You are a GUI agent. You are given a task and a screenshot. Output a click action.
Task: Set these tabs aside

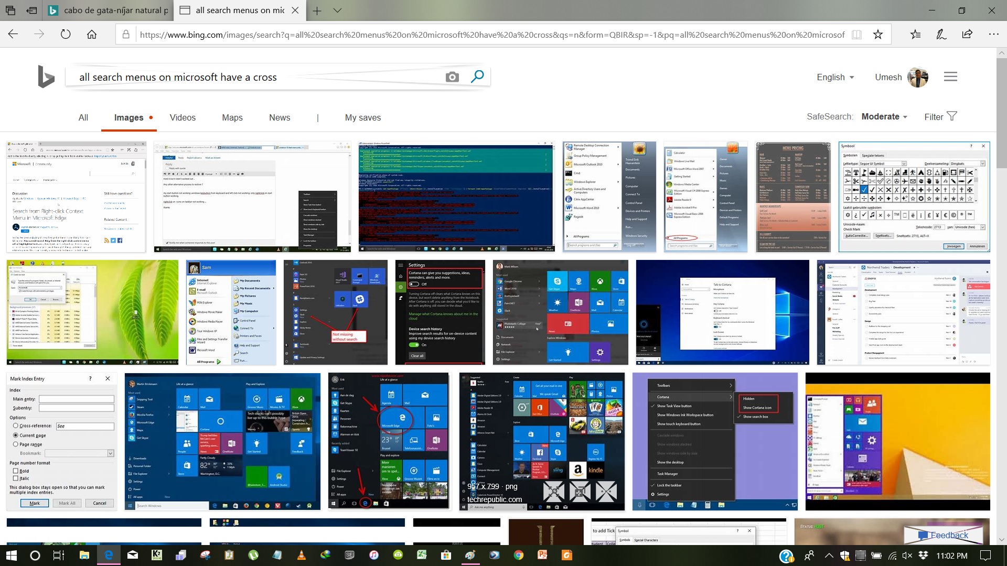point(32,10)
